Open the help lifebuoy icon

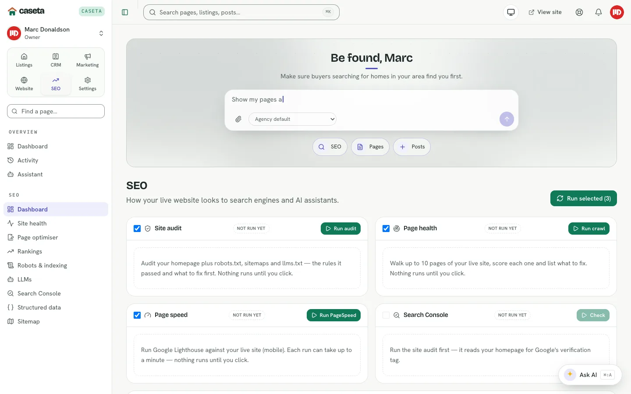[579, 12]
